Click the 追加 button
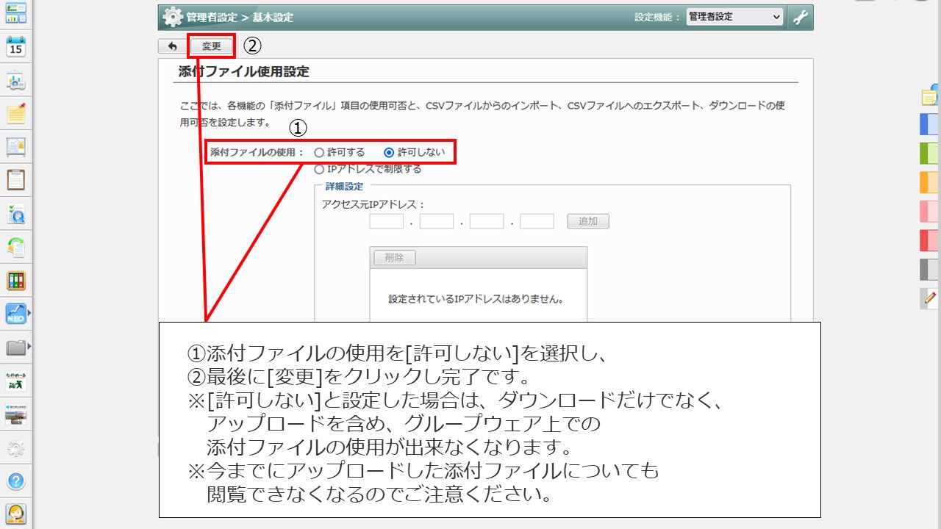 [x=588, y=221]
